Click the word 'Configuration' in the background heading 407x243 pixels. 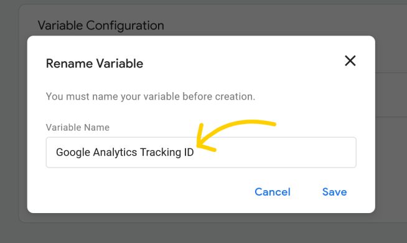(x=125, y=26)
